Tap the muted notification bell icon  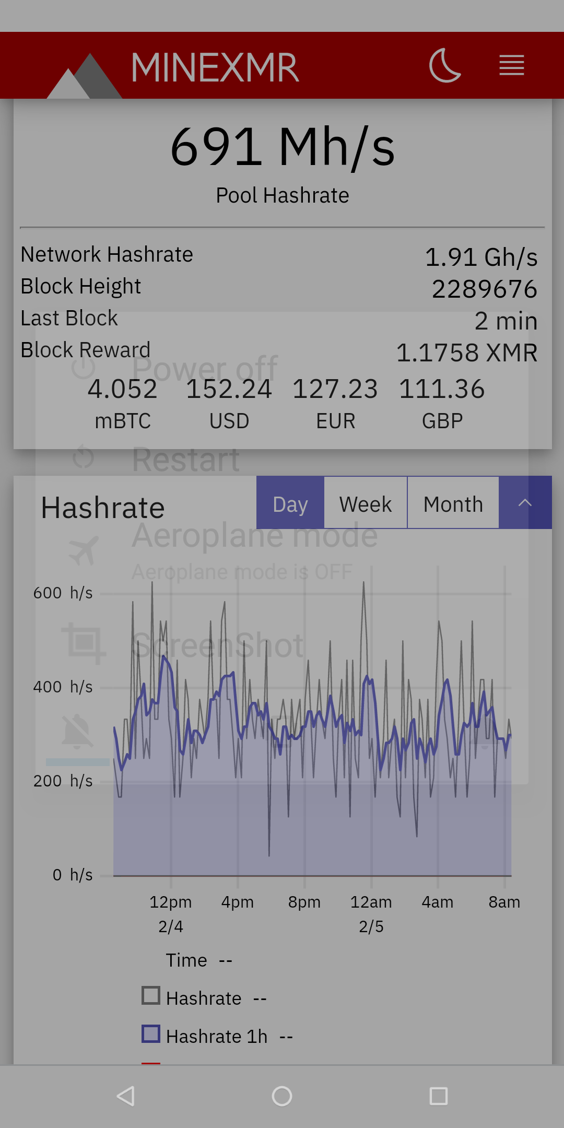77,731
